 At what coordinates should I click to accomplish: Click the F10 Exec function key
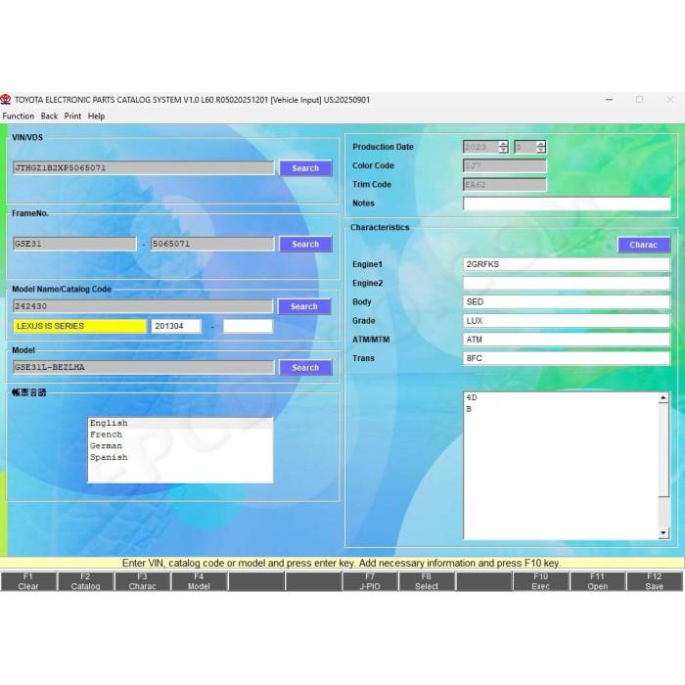(x=540, y=581)
